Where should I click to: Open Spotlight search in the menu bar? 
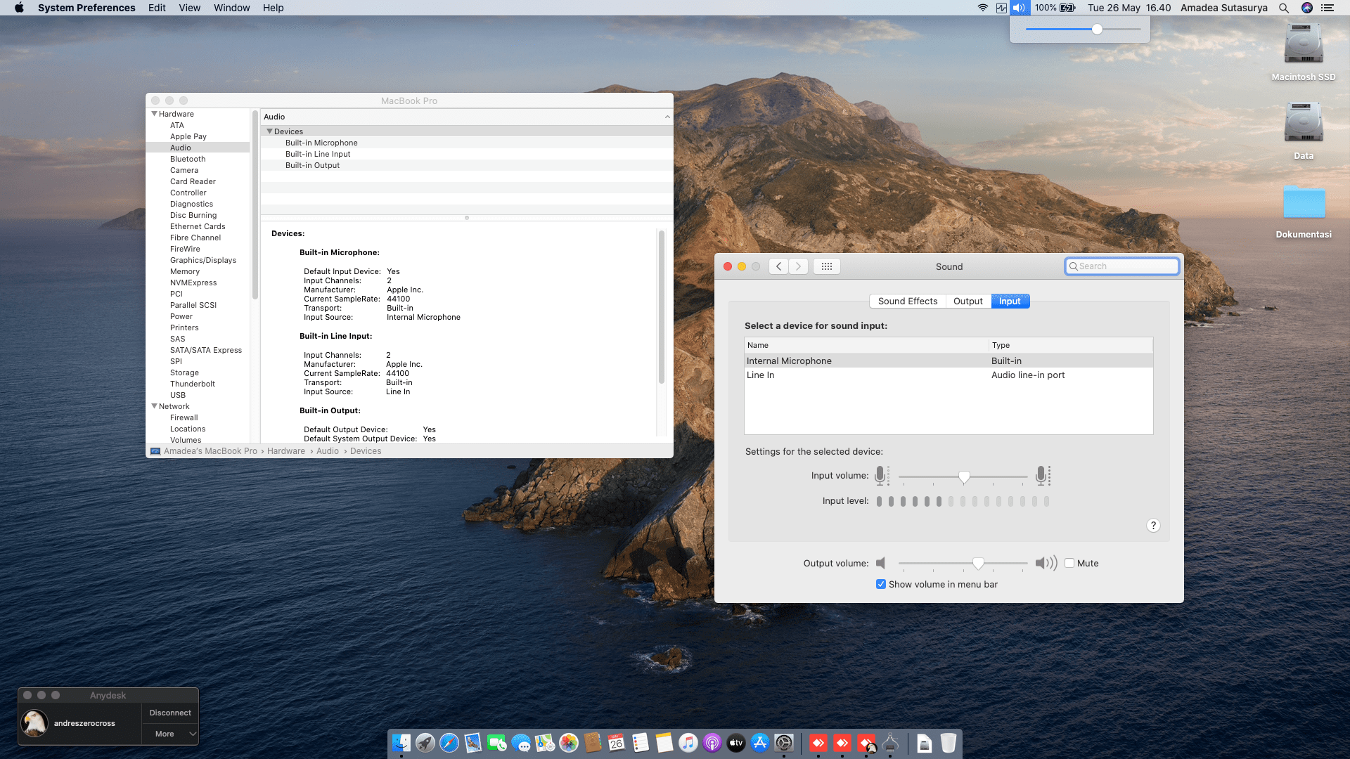(1284, 8)
